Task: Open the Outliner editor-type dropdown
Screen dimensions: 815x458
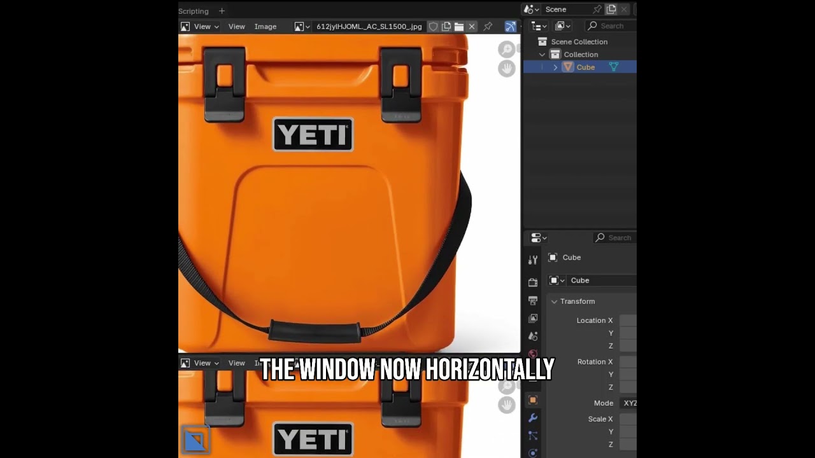Action: pos(539,26)
